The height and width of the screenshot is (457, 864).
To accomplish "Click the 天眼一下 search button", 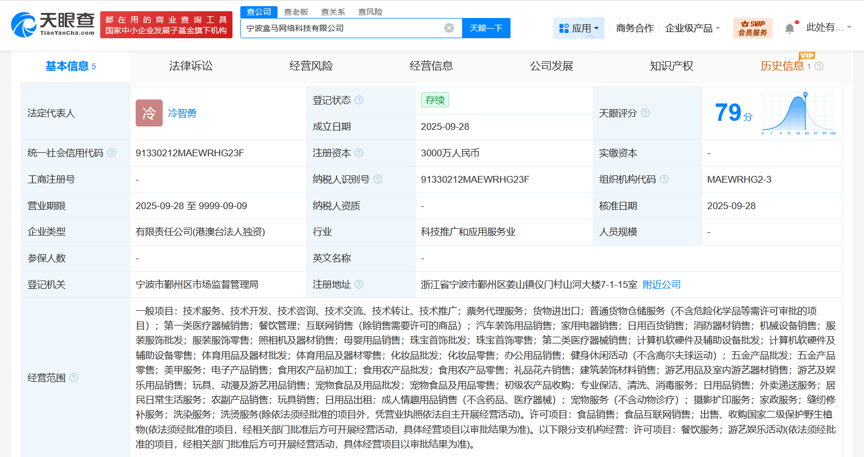I will point(486,28).
